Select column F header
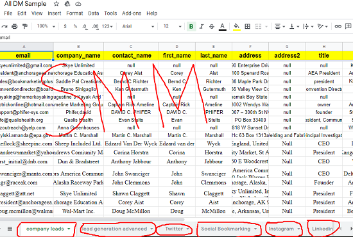353x237 pixels. coord(250,47)
